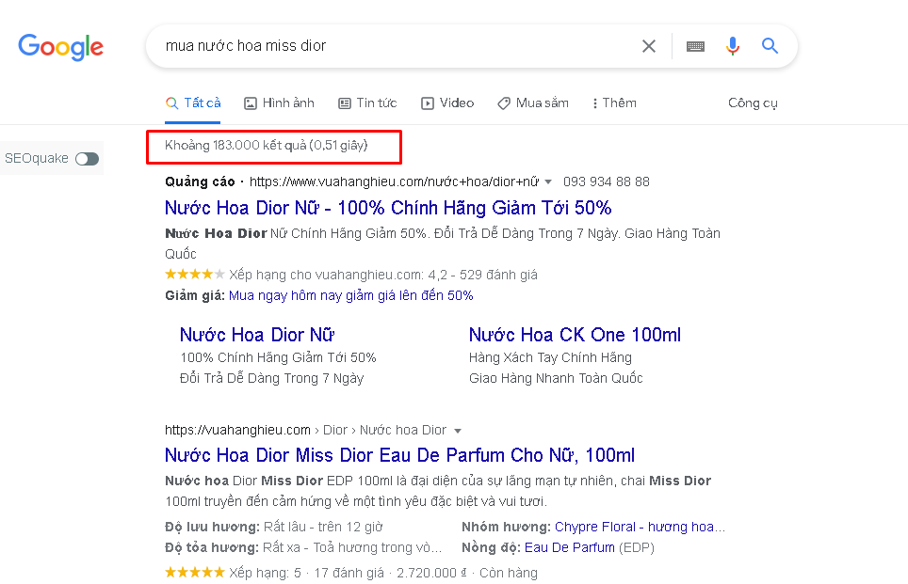Open the Công cụ tools button
The height and width of the screenshot is (584, 908).
click(x=753, y=103)
